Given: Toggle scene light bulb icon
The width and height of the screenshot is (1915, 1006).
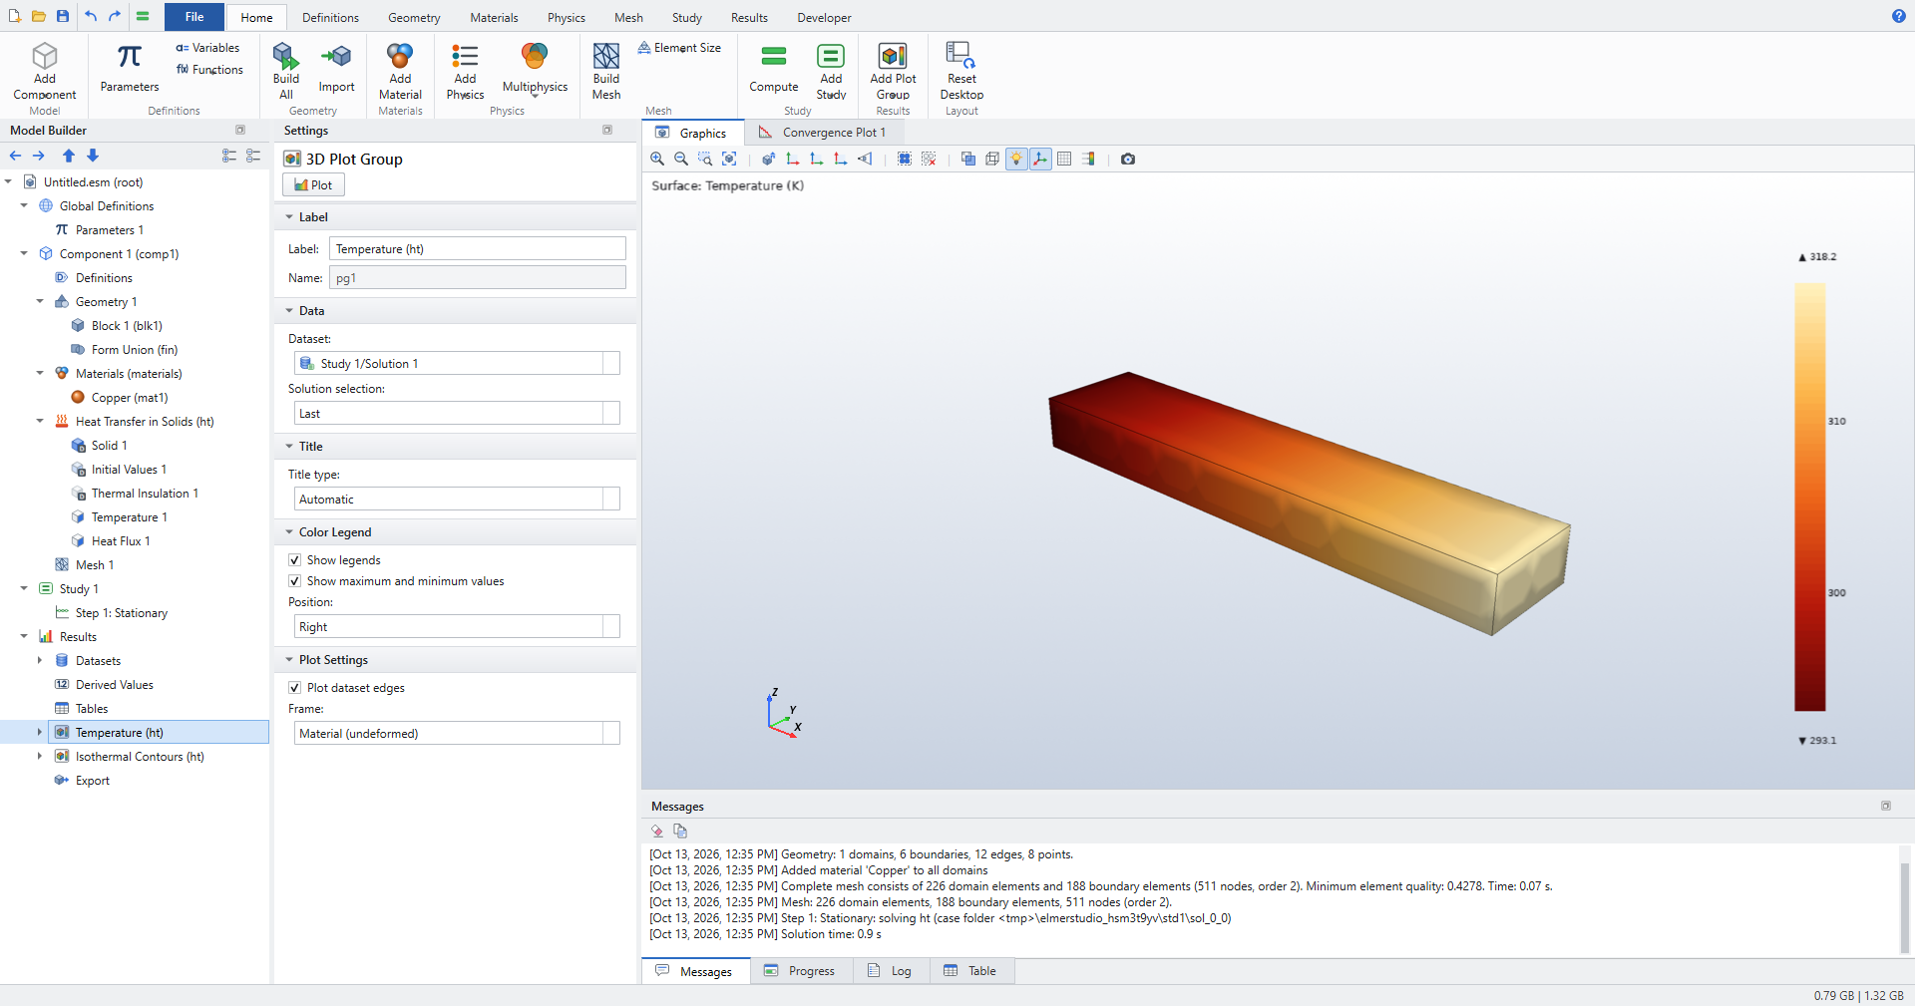Looking at the screenshot, I should [1016, 159].
